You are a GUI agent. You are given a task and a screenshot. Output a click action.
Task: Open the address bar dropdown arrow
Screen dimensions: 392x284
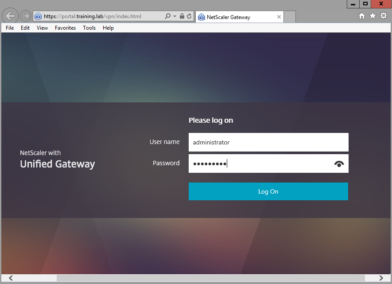[175, 16]
